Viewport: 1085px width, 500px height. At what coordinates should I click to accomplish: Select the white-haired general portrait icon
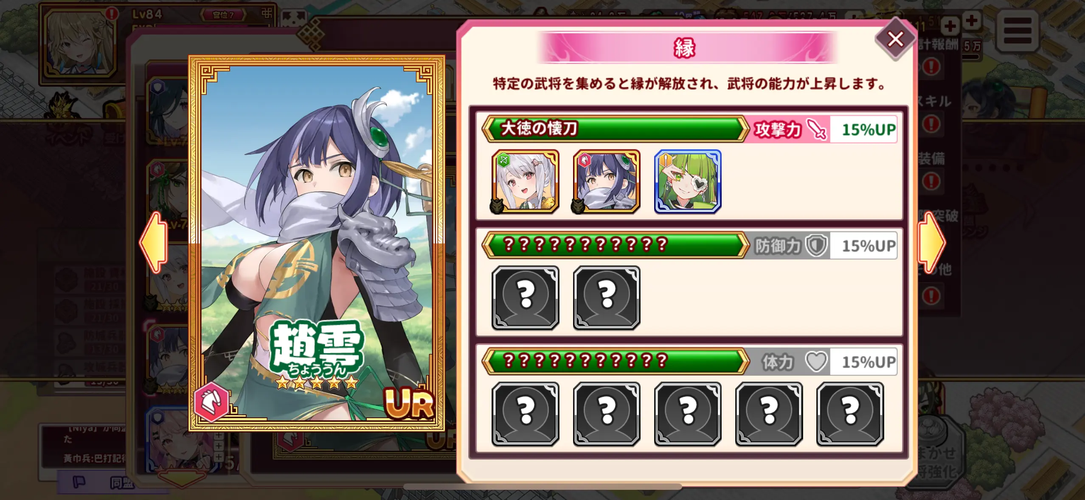coord(526,181)
